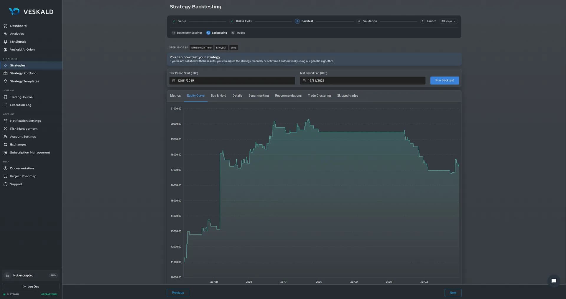Click the Strategies sidebar icon

coord(5,65)
